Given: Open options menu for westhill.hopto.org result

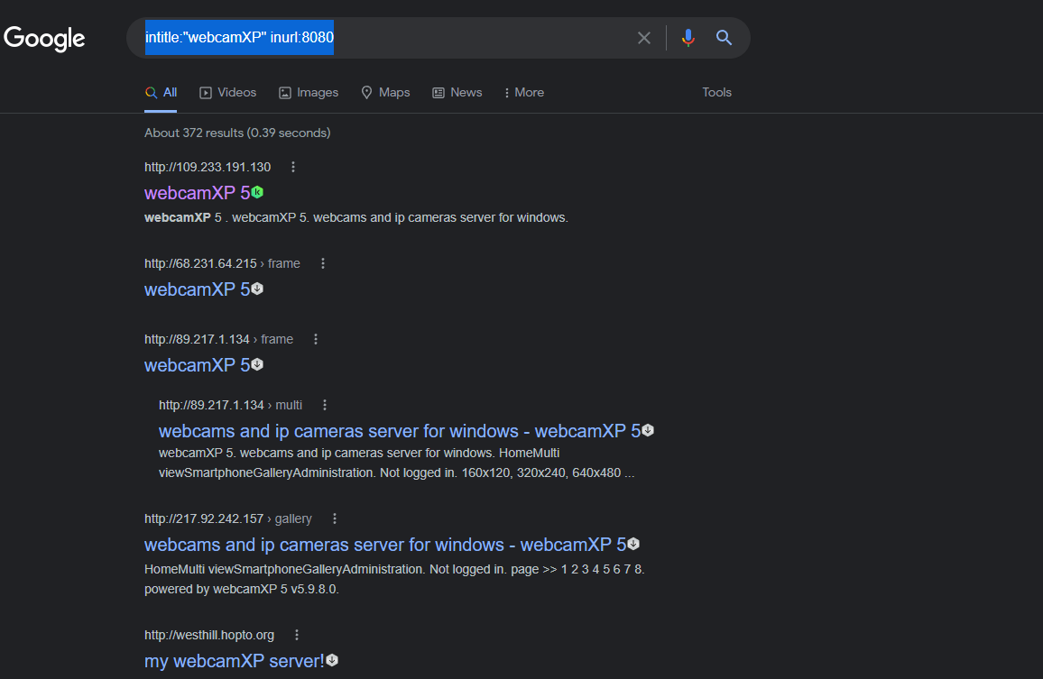Looking at the screenshot, I should pyautogui.click(x=297, y=635).
